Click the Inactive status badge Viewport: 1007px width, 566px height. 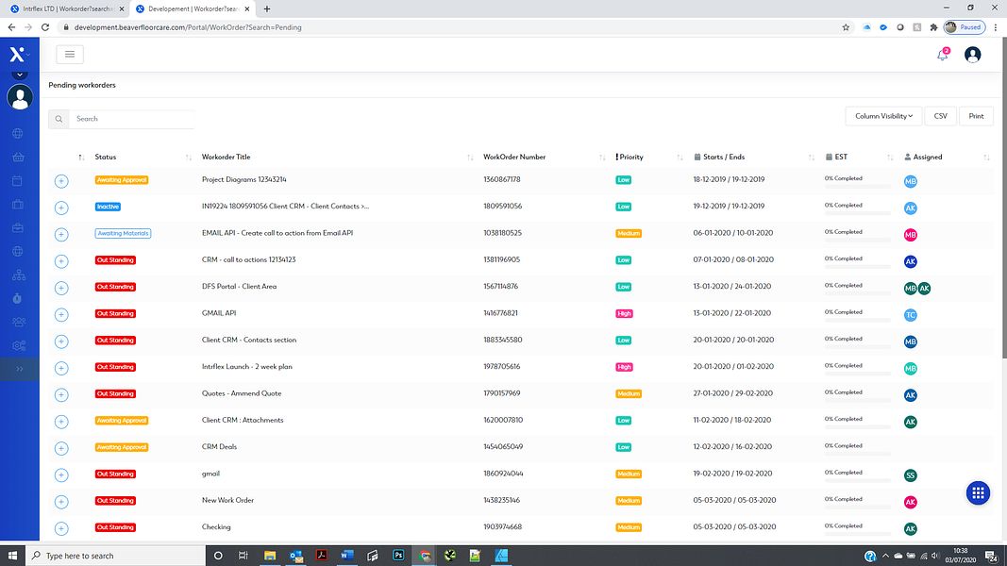pos(108,207)
